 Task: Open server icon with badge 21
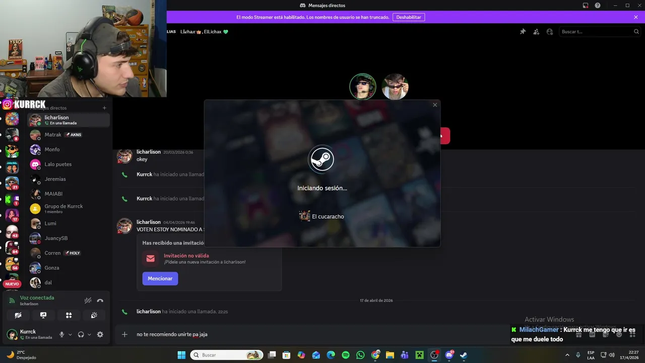coord(12,183)
